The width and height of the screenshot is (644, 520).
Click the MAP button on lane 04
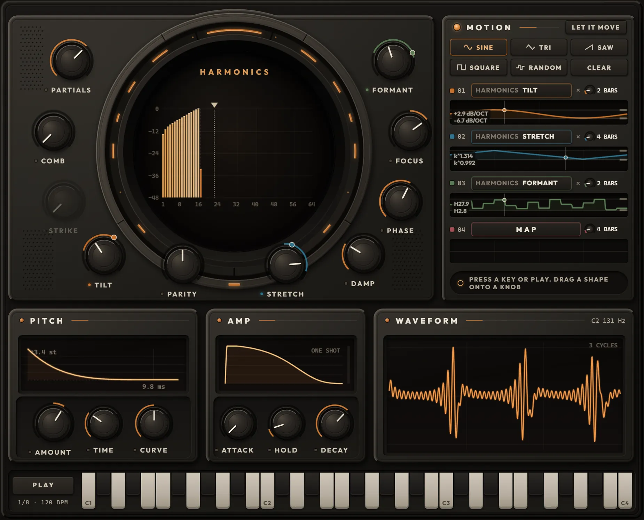(x=526, y=229)
